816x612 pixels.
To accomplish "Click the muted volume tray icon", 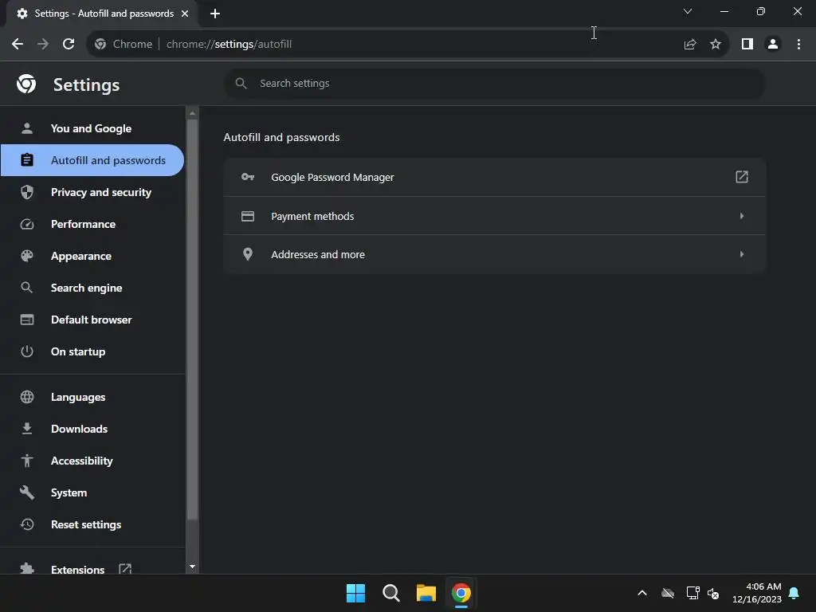I will (x=713, y=593).
